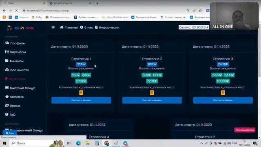This screenshot has width=261, height=147.
Task: View the tree for Стратегия 1
Action: [x=81, y=100]
